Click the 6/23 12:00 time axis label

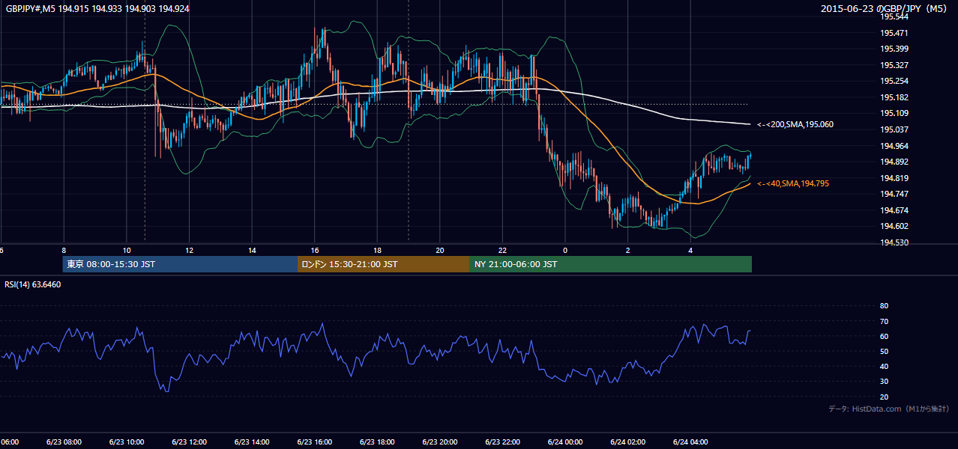[189, 442]
